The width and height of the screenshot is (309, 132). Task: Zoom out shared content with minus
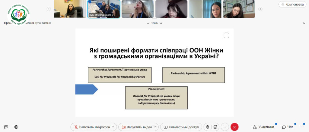click(x=148, y=23)
